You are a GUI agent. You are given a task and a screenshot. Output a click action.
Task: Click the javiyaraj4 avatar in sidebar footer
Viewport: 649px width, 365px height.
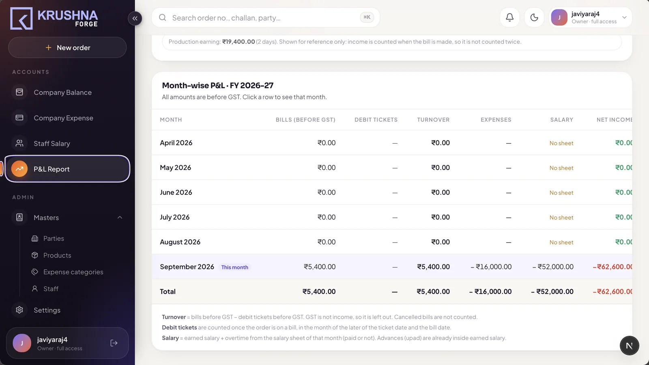tap(22, 343)
